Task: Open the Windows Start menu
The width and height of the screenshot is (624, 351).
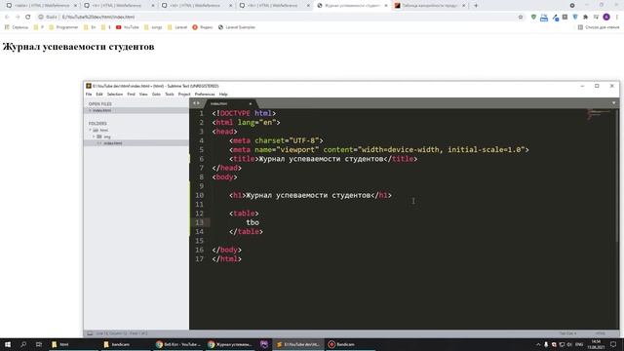Action: click(x=8, y=344)
